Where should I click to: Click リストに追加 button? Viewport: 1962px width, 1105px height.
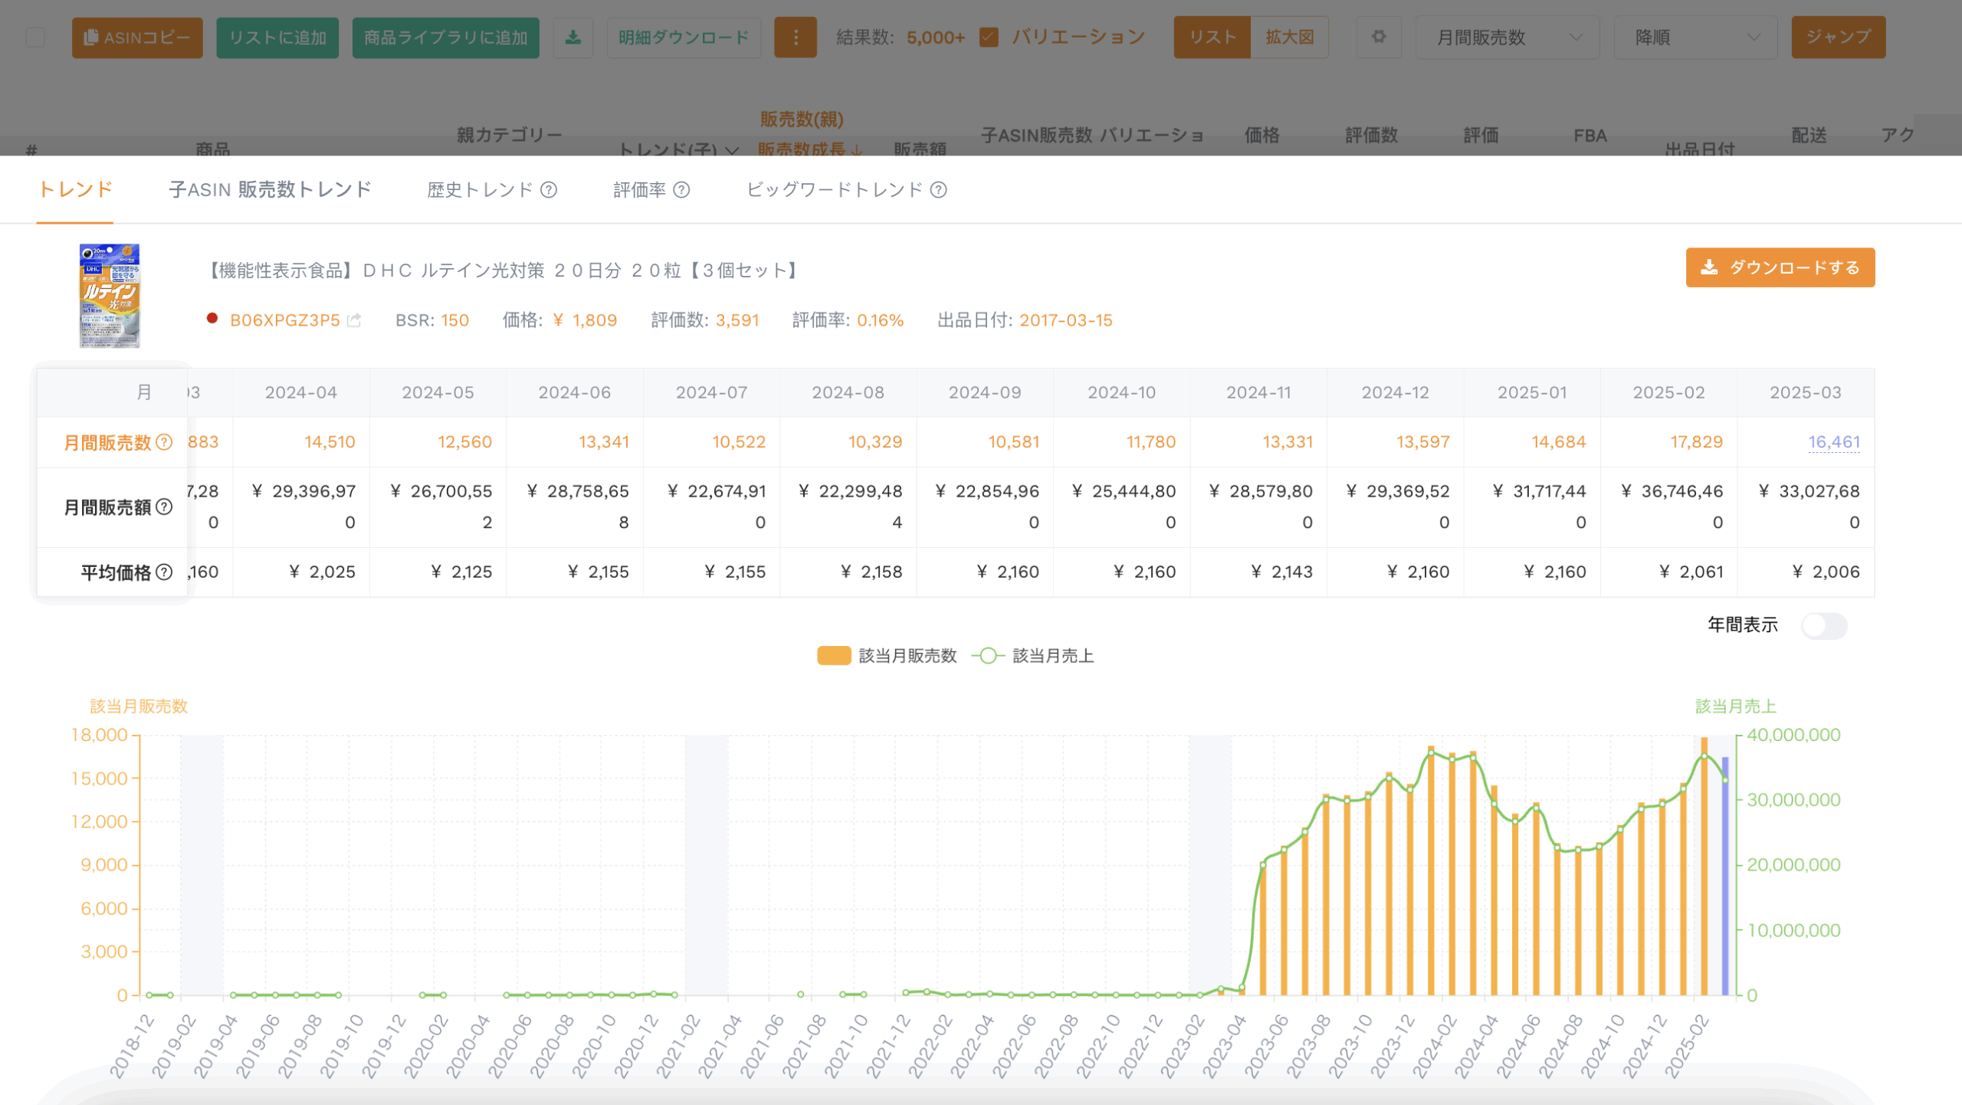click(277, 38)
